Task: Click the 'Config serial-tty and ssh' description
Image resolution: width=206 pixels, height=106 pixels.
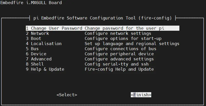Action: click(x=116, y=64)
